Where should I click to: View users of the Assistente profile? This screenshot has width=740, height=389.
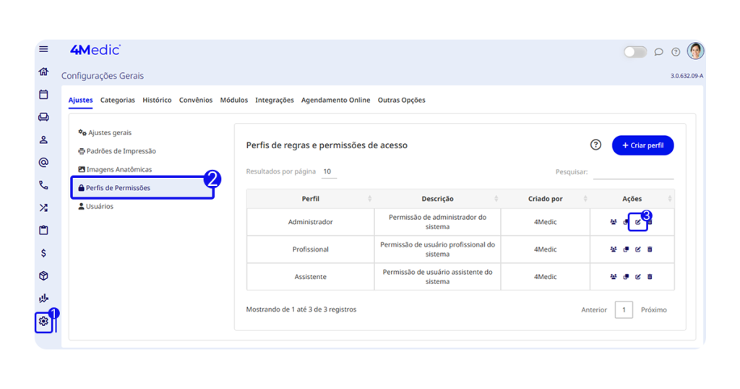pos(614,276)
